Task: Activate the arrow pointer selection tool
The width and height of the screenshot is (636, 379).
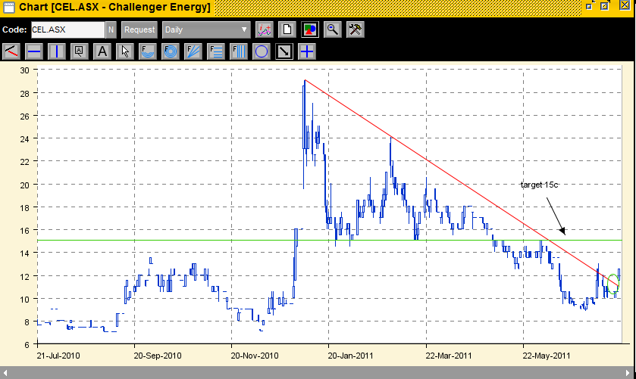Action: (125, 51)
